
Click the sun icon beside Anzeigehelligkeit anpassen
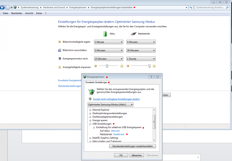(59, 67)
